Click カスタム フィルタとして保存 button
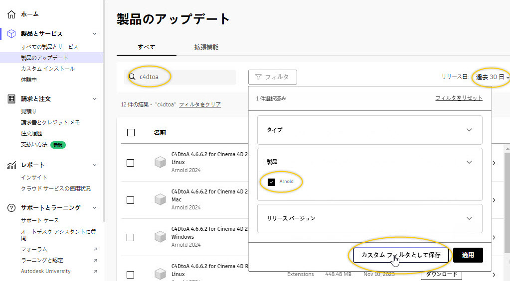This screenshot has height=281, width=510. click(401, 255)
